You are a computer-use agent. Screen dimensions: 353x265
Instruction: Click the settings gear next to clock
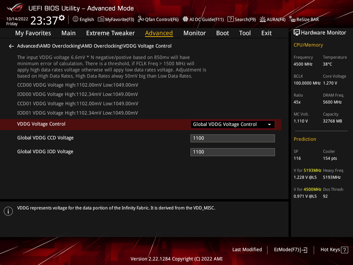[x=62, y=18]
